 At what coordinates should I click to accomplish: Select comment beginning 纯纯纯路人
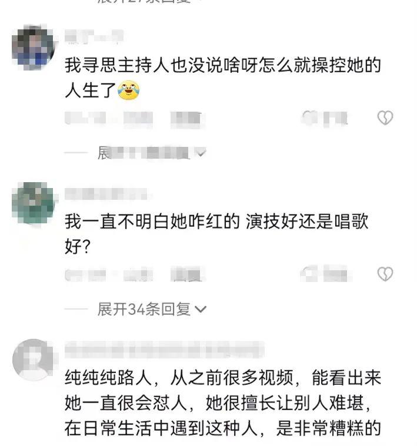pos(222,403)
